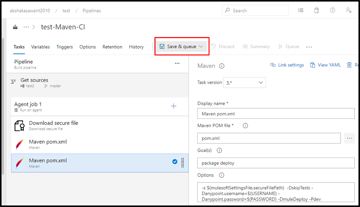Open the Pipeline more options ellipsis
Image resolution: width=360 pixels, height=207 pixels.
pyautogui.click(x=177, y=63)
